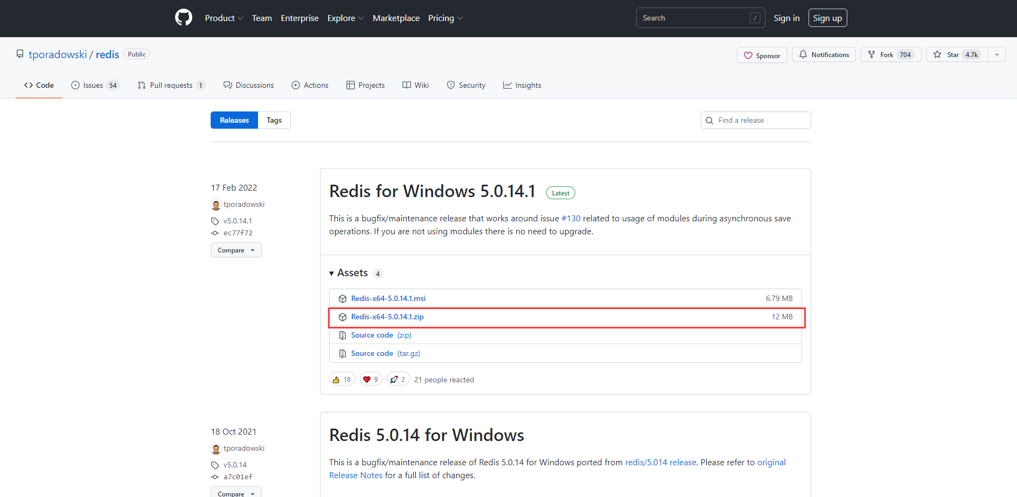Click the tporadowski avatar beside 17 Feb 2022
The width and height of the screenshot is (1017, 497).
[216, 205]
